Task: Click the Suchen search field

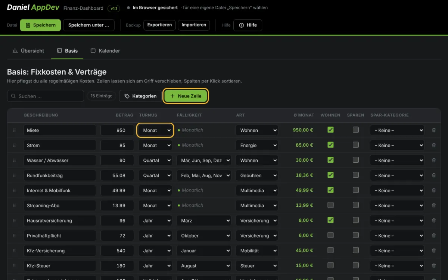Action: pyautogui.click(x=46, y=96)
